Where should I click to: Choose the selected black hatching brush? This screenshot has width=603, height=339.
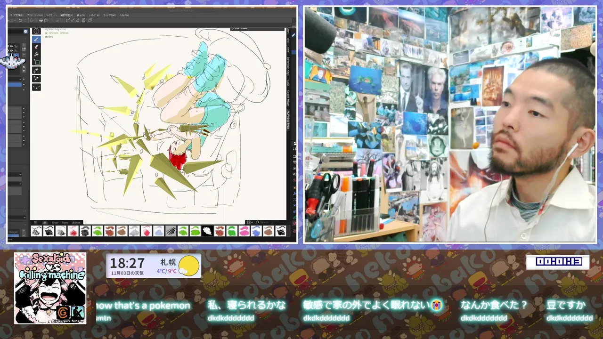pyautogui.click(x=171, y=231)
